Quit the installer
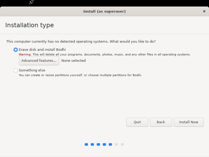The height and width of the screenshot is (157, 209). coord(137,122)
